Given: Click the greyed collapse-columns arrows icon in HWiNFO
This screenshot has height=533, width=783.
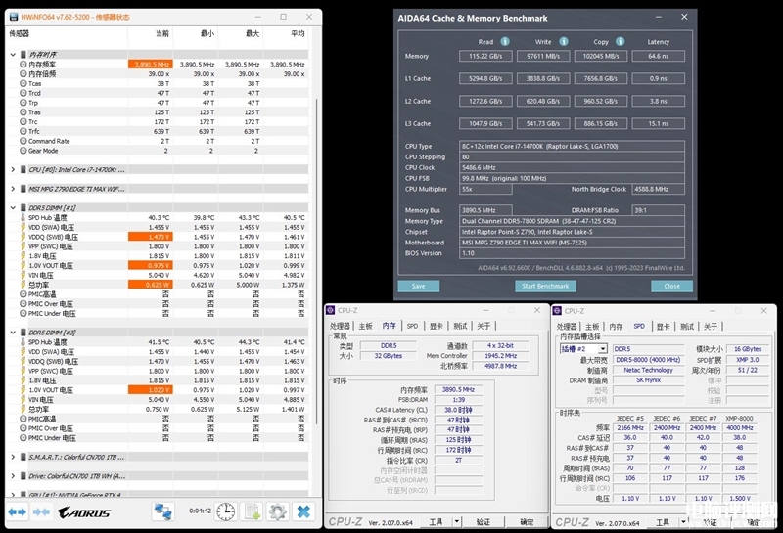Looking at the screenshot, I should 41,512.
